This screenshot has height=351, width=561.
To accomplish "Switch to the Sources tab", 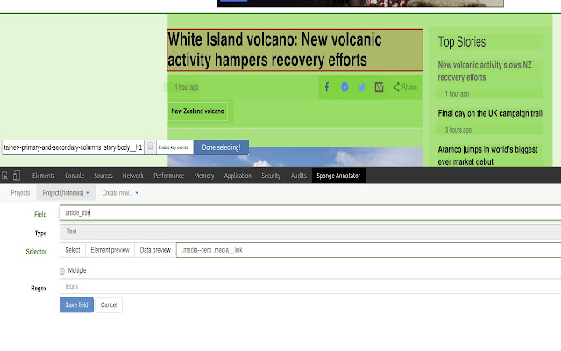I will [103, 175].
